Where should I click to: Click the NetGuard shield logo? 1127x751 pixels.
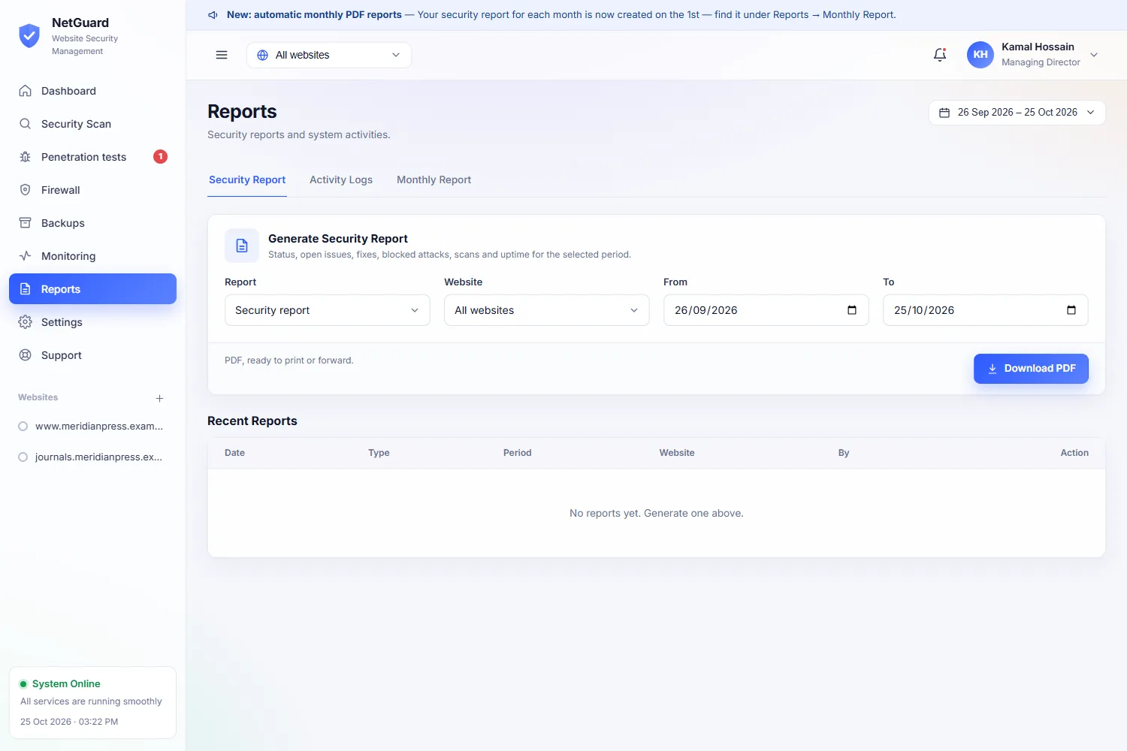29,35
